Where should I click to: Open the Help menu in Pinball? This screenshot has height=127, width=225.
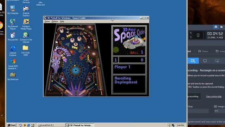click(x=62, y=21)
